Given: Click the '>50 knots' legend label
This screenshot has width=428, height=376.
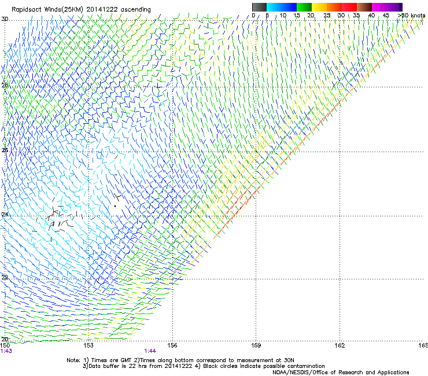Looking at the screenshot, I should (411, 16).
